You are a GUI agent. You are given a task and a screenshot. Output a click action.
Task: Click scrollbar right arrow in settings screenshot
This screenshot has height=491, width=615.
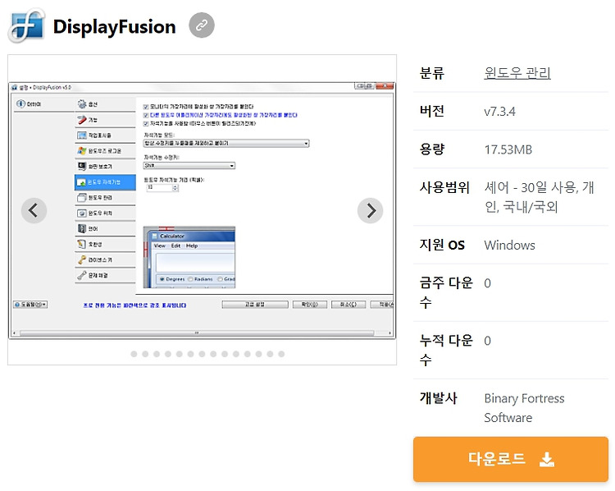[389, 333]
